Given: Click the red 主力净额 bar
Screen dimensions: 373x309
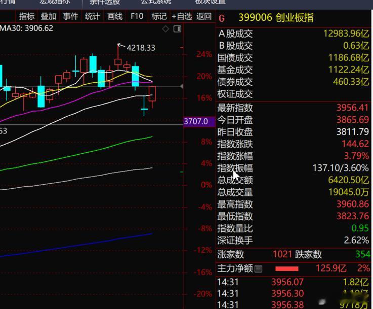Looking at the screenshot, I should 286,269.
